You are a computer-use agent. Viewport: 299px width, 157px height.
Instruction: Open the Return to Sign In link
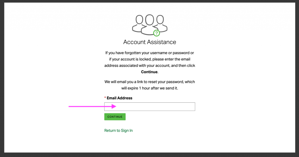[x=118, y=131]
